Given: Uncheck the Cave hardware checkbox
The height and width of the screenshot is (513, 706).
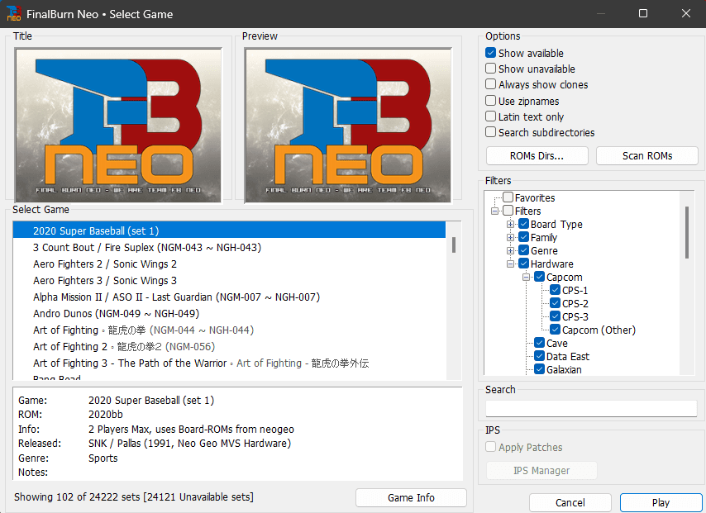Looking at the screenshot, I should (x=539, y=343).
